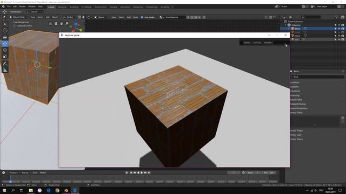
Task: Click the Blender logo in the menu bar
Action: 3,6
